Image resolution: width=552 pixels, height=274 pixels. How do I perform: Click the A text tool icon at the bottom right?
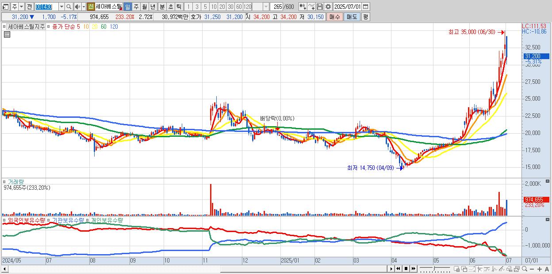(x=547, y=269)
